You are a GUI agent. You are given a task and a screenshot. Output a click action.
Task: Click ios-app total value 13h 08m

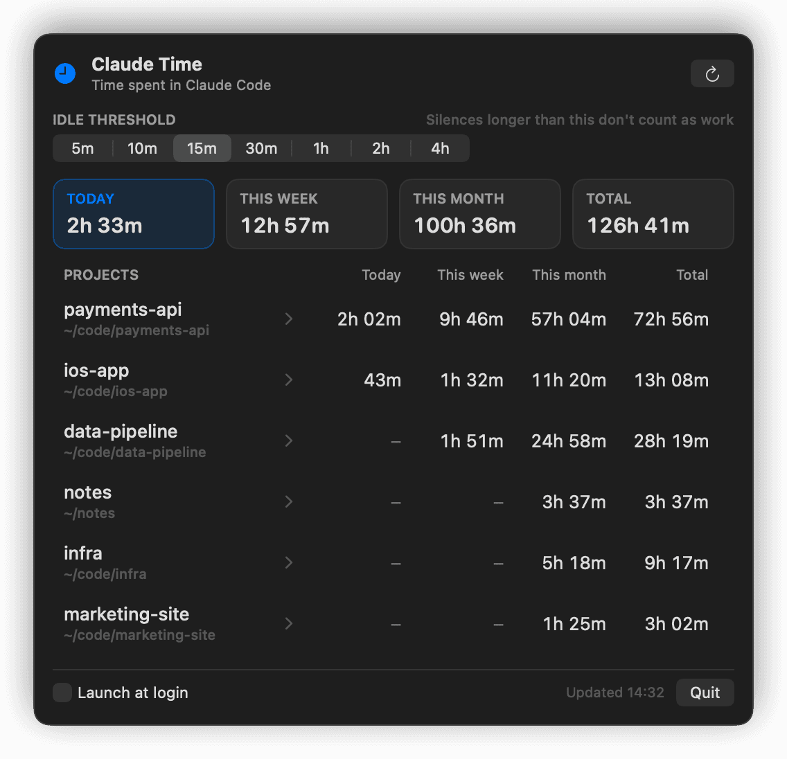[x=671, y=380]
